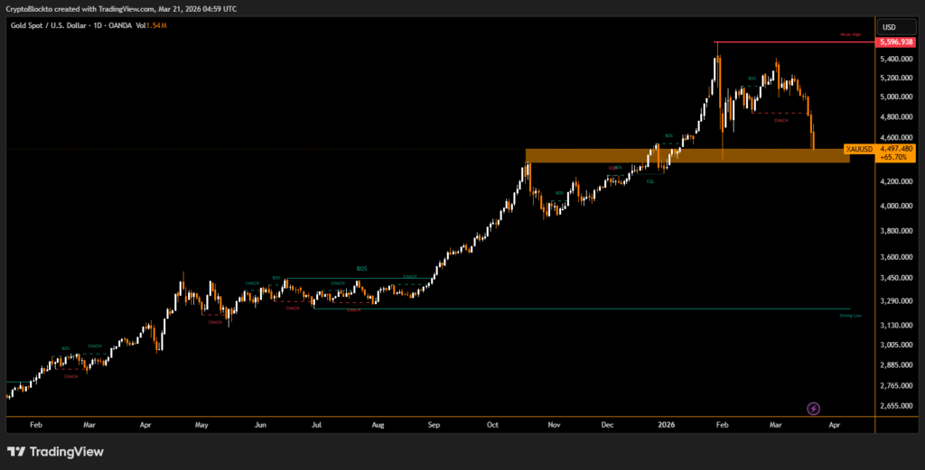The image size is (925, 470).
Task: Click the purple lightning bolt icon
Action: click(x=813, y=409)
